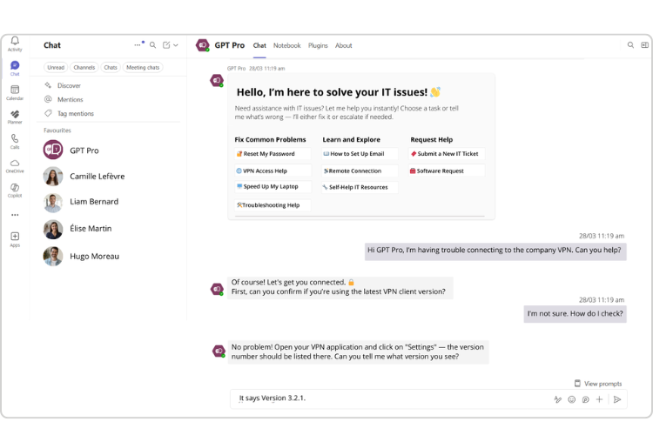653x435 pixels.
Task: Click Reset My Password button
Action: point(273,154)
